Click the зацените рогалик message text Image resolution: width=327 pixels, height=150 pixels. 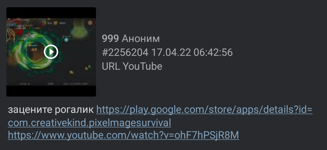(x=51, y=110)
